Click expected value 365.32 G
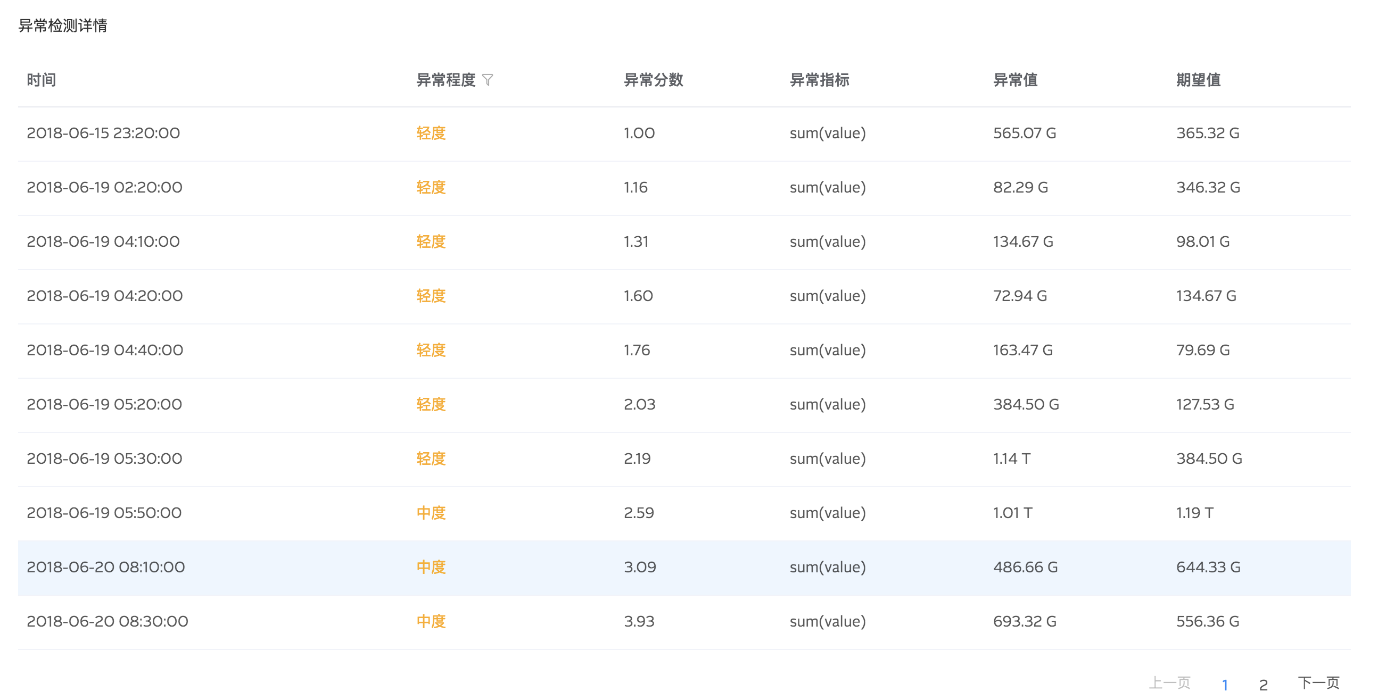 pos(1207,133)
